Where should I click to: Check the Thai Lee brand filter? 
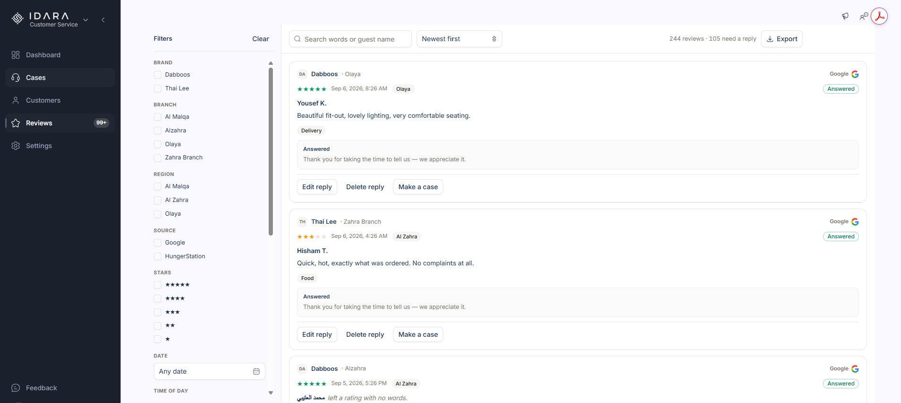[x=157, y=88]
